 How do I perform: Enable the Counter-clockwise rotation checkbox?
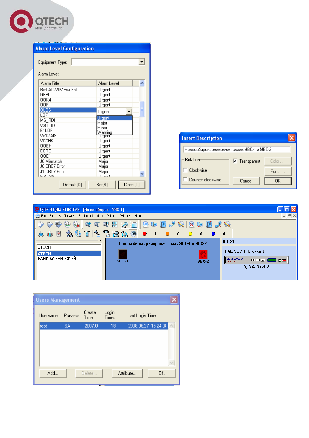(x=185, y=180)
